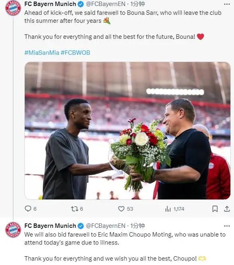This screenshot has width=234, height=265.
Task: Click the reply icon under the Bouna Sarr tweet
Action: tap(28, 209)
